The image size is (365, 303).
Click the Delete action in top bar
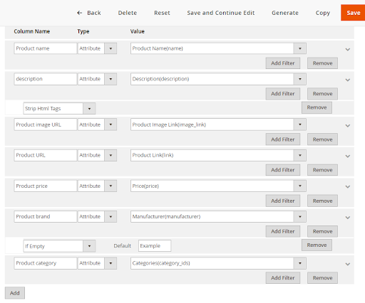click(x=128, y=13)
